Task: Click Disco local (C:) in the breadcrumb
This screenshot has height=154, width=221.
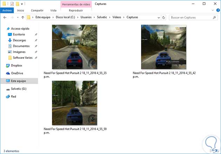Action: tap(65, 17)
